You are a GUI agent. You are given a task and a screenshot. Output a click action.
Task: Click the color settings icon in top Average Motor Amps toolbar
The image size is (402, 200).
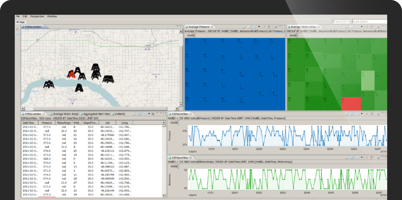[367, 27]
